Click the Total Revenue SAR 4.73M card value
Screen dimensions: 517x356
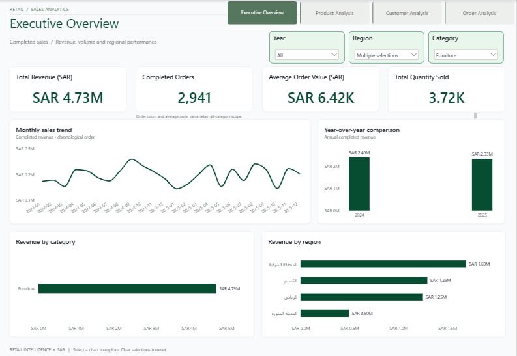pos(68,98)
